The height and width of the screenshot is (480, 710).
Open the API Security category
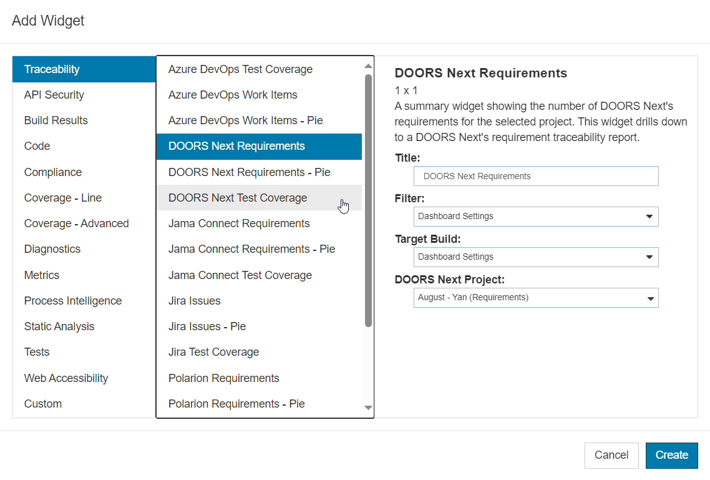click(x=84, y=95)
